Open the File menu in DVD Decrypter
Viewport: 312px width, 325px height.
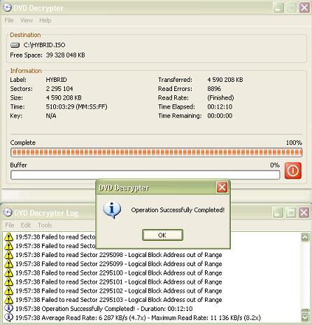pyautogui.click(x=9, y=20)
